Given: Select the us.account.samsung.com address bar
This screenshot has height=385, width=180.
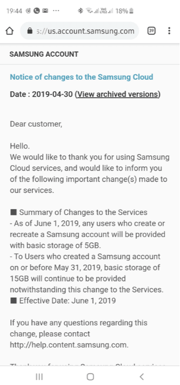Looking at the screenshot, I should [x=80, y=31].
